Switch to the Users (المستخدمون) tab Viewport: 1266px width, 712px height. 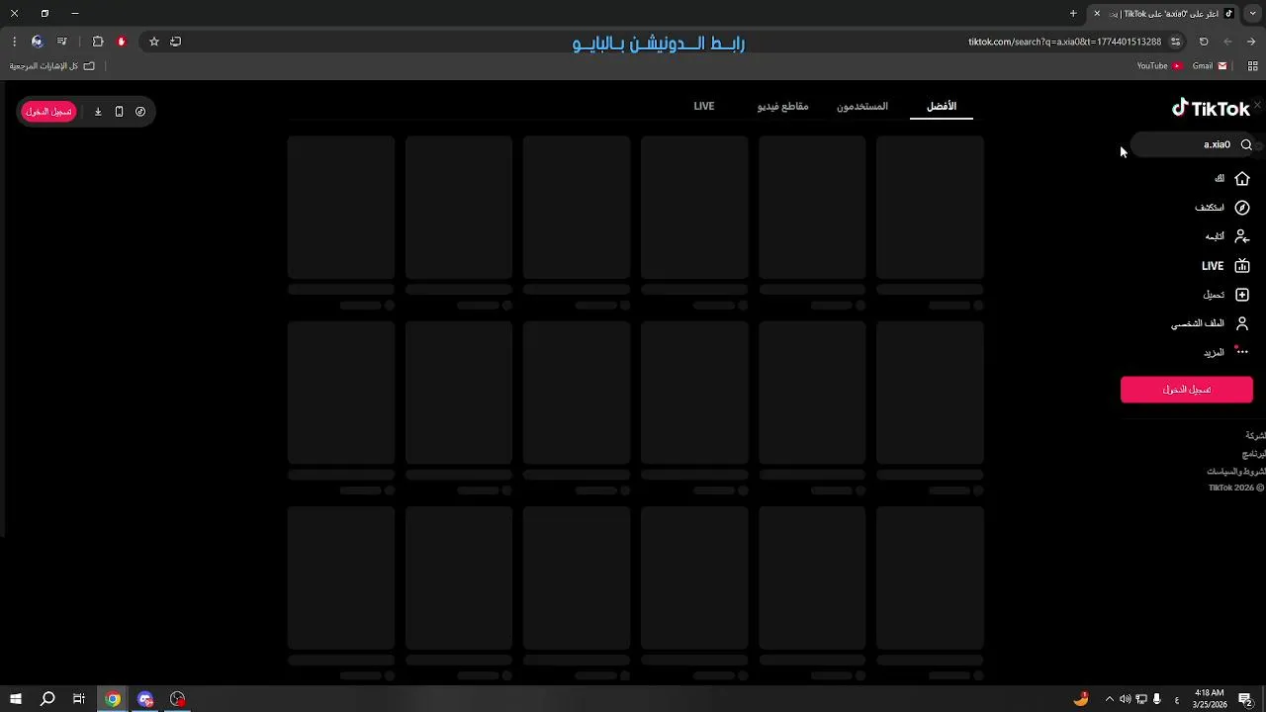coord(862,106)
